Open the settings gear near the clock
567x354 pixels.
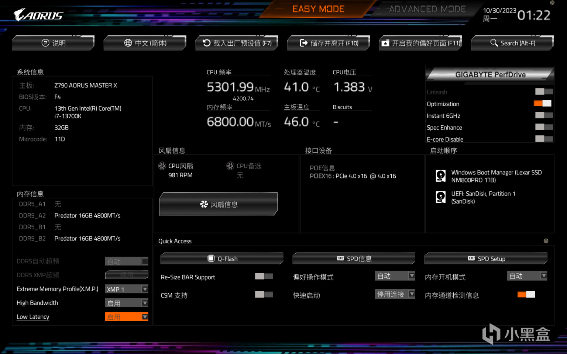click(x=552, y=3)
